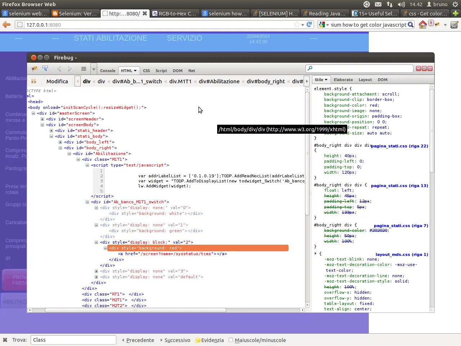461x346 pixels.
Task: Activate the element inspector arrow tool
Action: click(45, 68)
